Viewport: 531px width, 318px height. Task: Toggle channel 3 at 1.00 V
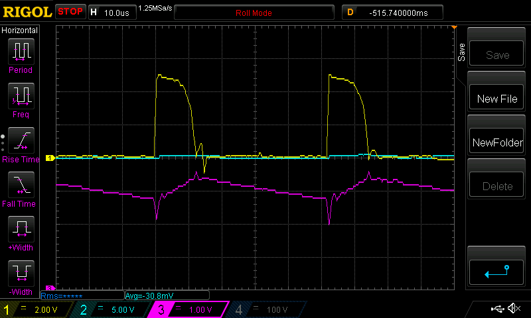point(189,309)
